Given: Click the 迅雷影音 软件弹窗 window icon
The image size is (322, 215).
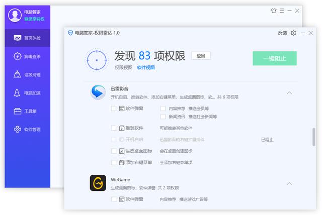Looking at the screenshot, I should (x=122, y=109).
